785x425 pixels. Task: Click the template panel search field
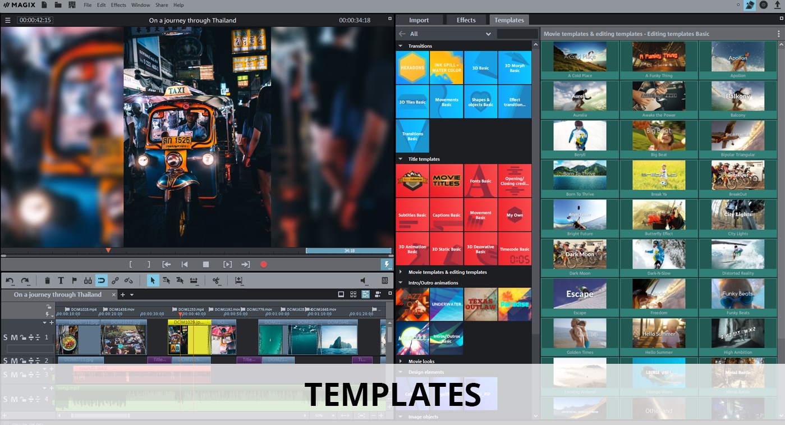517,34
